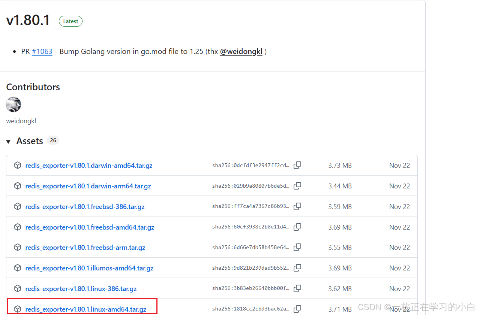Click package icon beside linux-amd64 tarball
Viewport: 477px width, 315px height.
click(18, 309)
